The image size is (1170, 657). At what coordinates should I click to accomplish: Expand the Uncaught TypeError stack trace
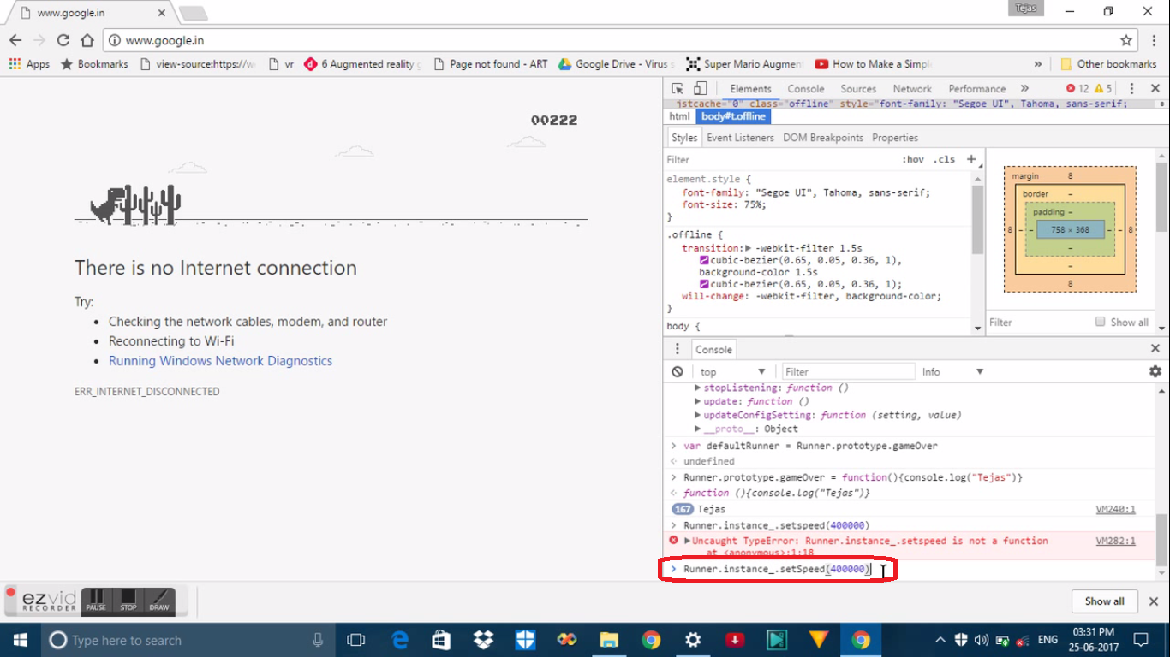click(x=687, y=541)
